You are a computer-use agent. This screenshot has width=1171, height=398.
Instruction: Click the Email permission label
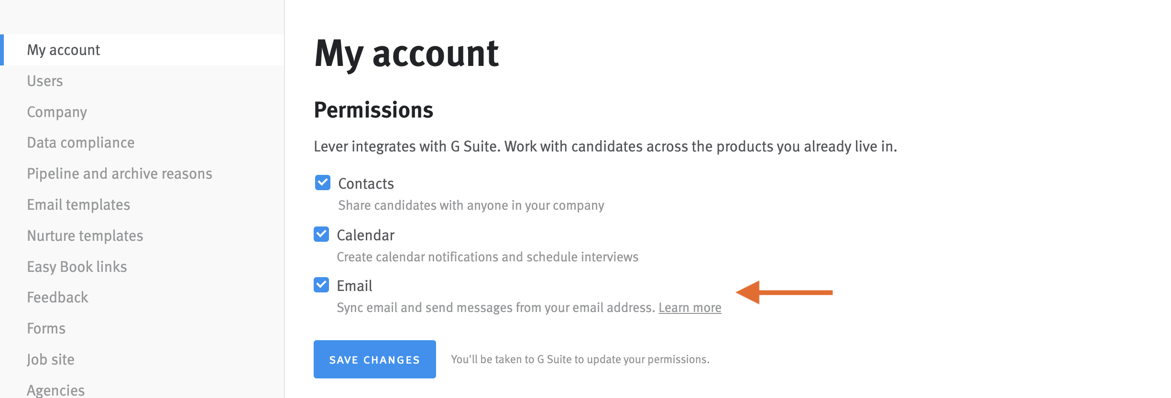click(x=355, y=285)
